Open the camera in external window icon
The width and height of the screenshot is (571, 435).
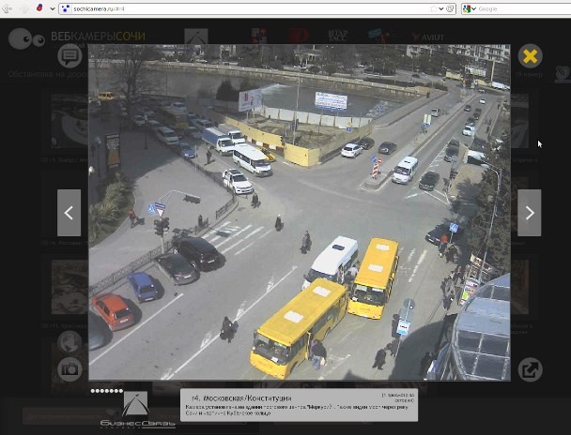(x=530, y=368)
